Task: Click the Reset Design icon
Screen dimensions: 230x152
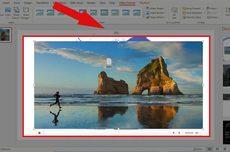Action: pyautogui.click(x=26, y=10)
